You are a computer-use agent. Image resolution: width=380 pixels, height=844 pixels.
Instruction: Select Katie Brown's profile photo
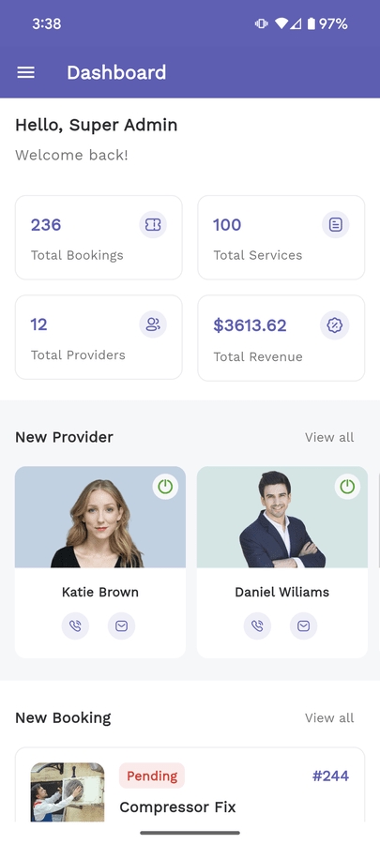100,517
